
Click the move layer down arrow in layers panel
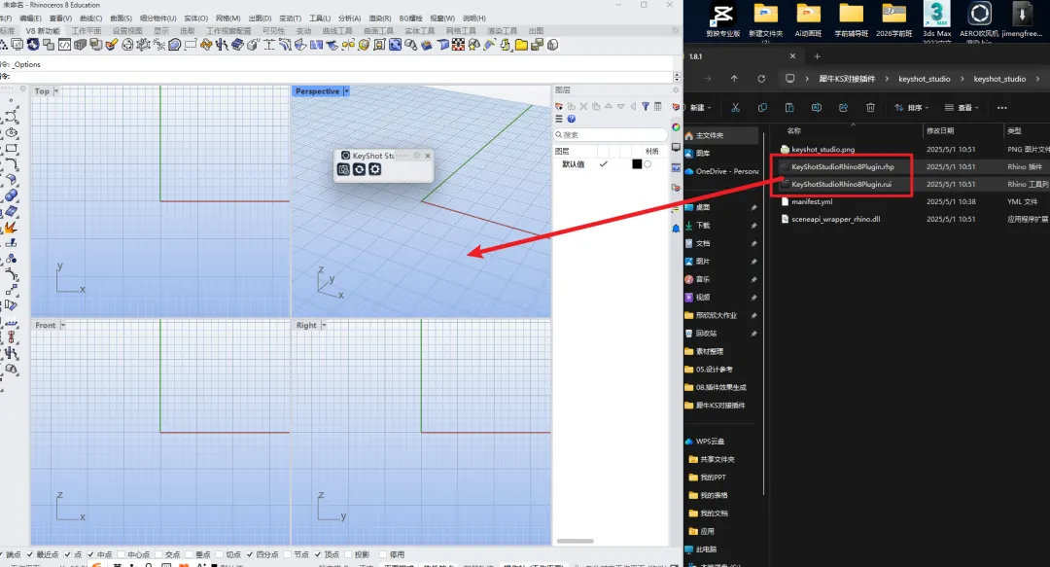click(620, 107)
